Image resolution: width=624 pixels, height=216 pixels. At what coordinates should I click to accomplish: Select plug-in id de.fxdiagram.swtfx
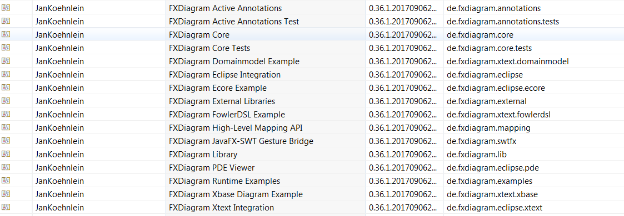pyautogui.click(x=482, y=141)
